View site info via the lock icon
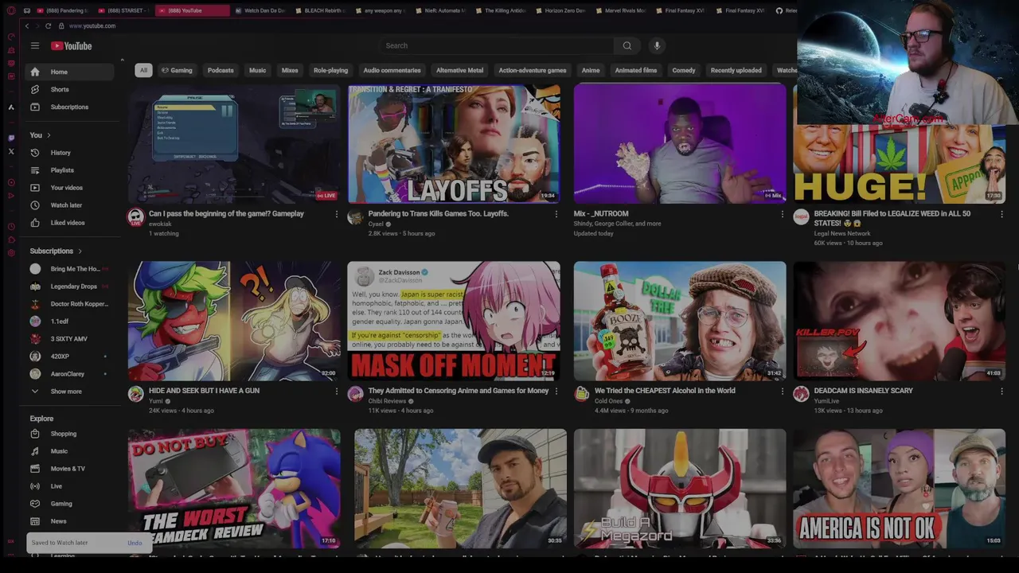Viewport: 1019px width, 573px height. [x=61, y=26]
